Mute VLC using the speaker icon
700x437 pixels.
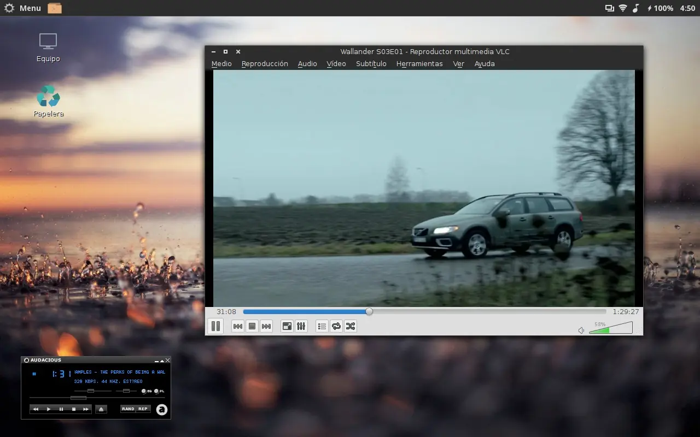click(x=581, y=330)
